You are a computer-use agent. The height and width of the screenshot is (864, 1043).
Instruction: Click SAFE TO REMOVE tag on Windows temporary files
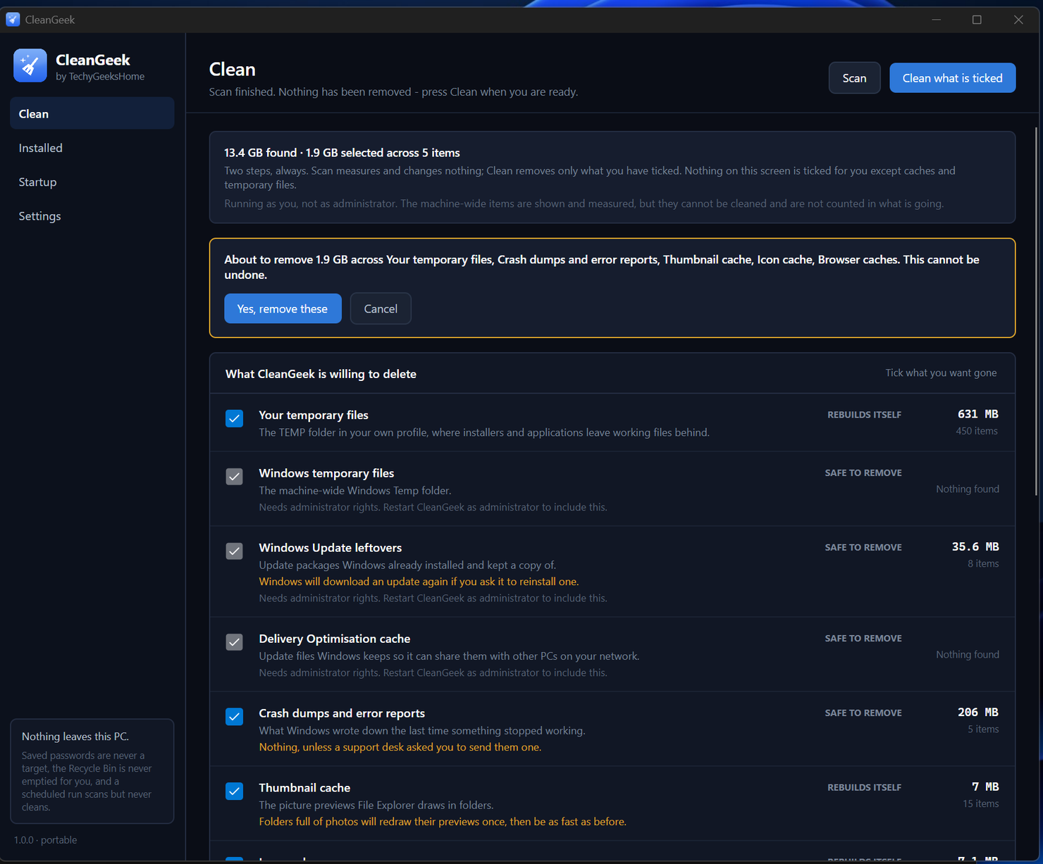(x=863, y=473)
